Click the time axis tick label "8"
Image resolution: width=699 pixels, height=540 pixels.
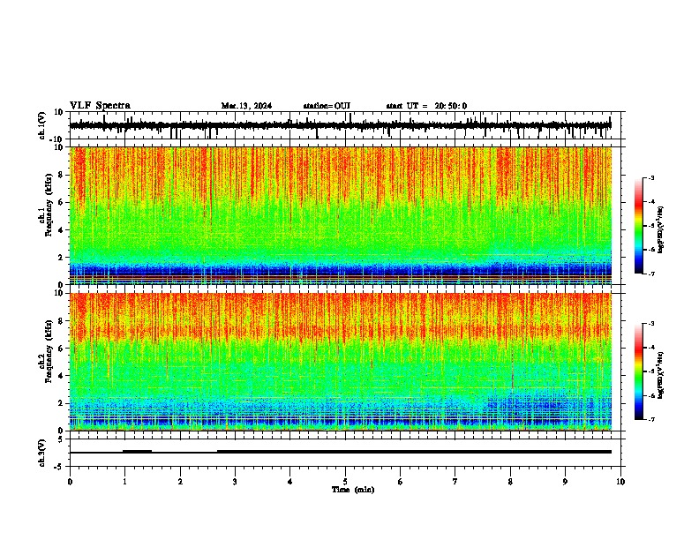pyautogui.click(x=510, y=482)
